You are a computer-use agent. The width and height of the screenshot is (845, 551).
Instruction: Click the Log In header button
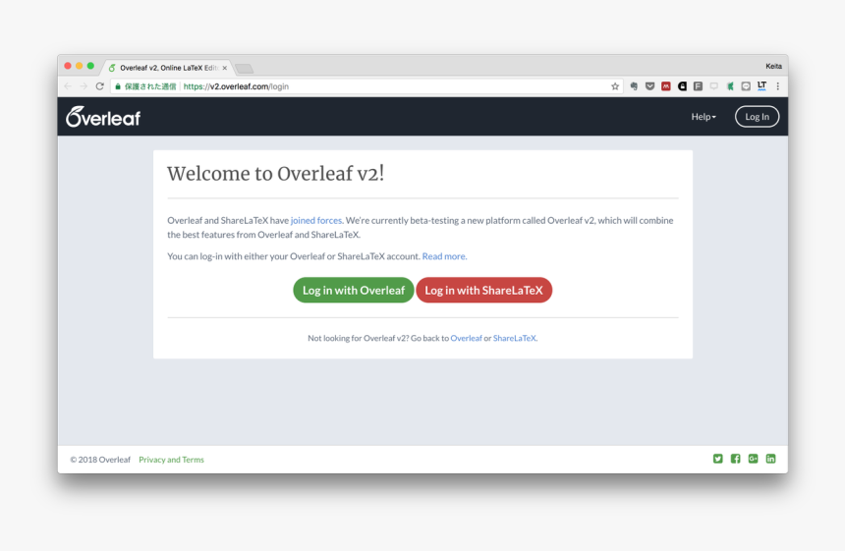[x=757, y=116]
